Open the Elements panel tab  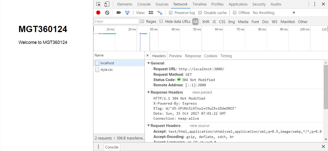(x=125, y=4)
